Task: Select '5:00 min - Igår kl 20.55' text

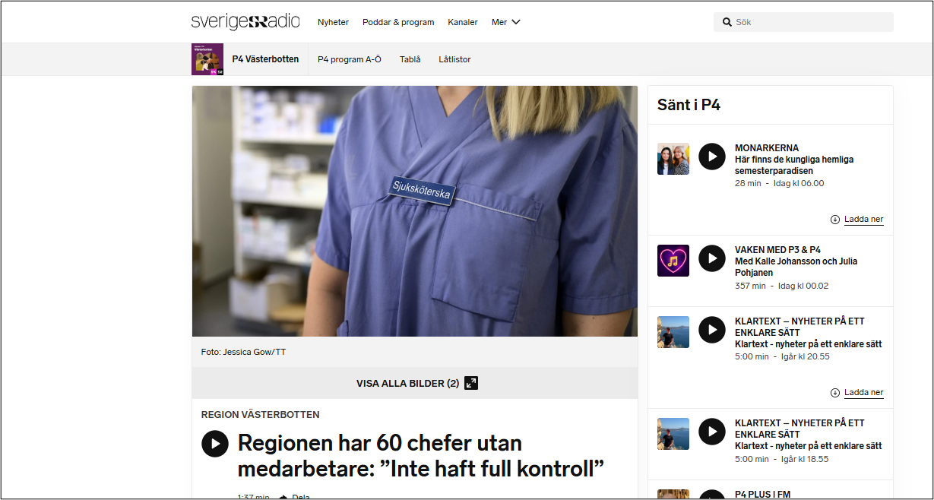Action: click(x=782, y=356)
